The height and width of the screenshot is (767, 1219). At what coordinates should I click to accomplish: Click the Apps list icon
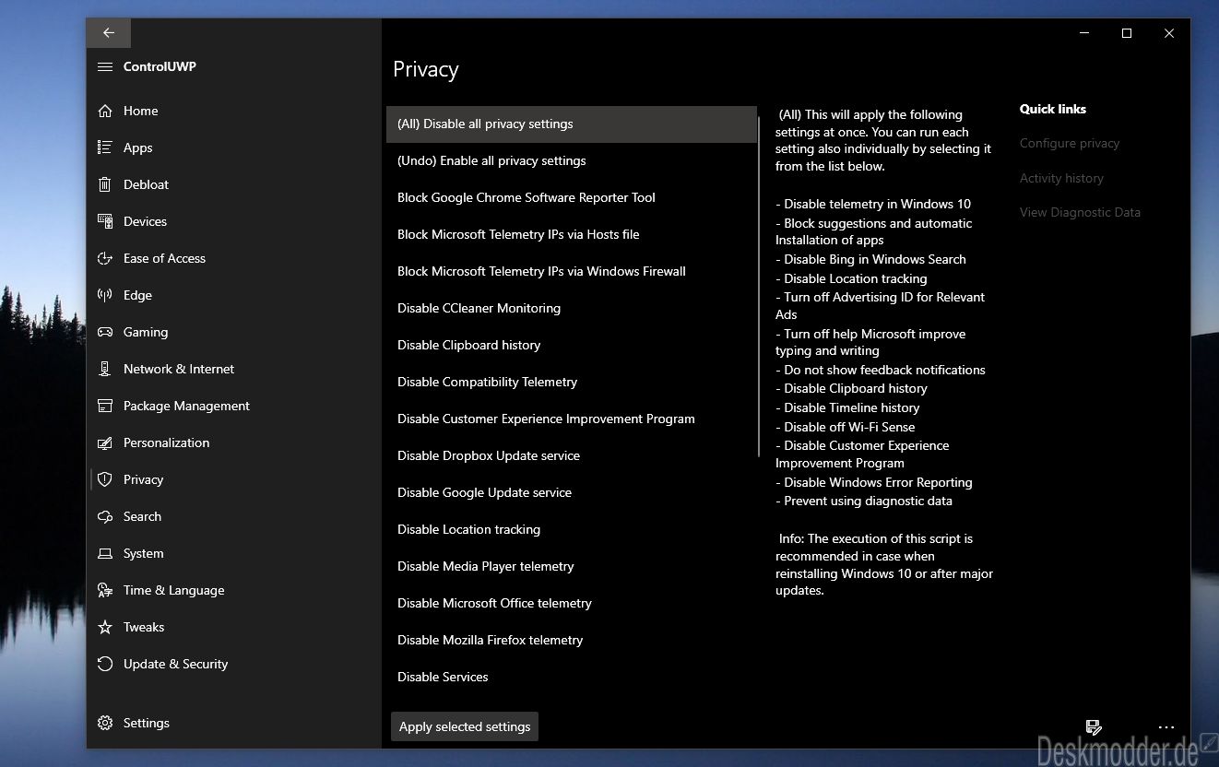(105, 147)
